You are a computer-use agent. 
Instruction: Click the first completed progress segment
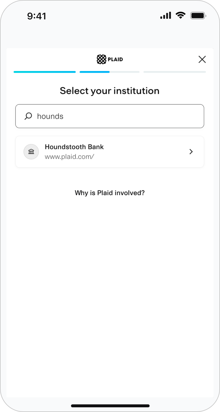pyautogui.click(x=45, y=72)
